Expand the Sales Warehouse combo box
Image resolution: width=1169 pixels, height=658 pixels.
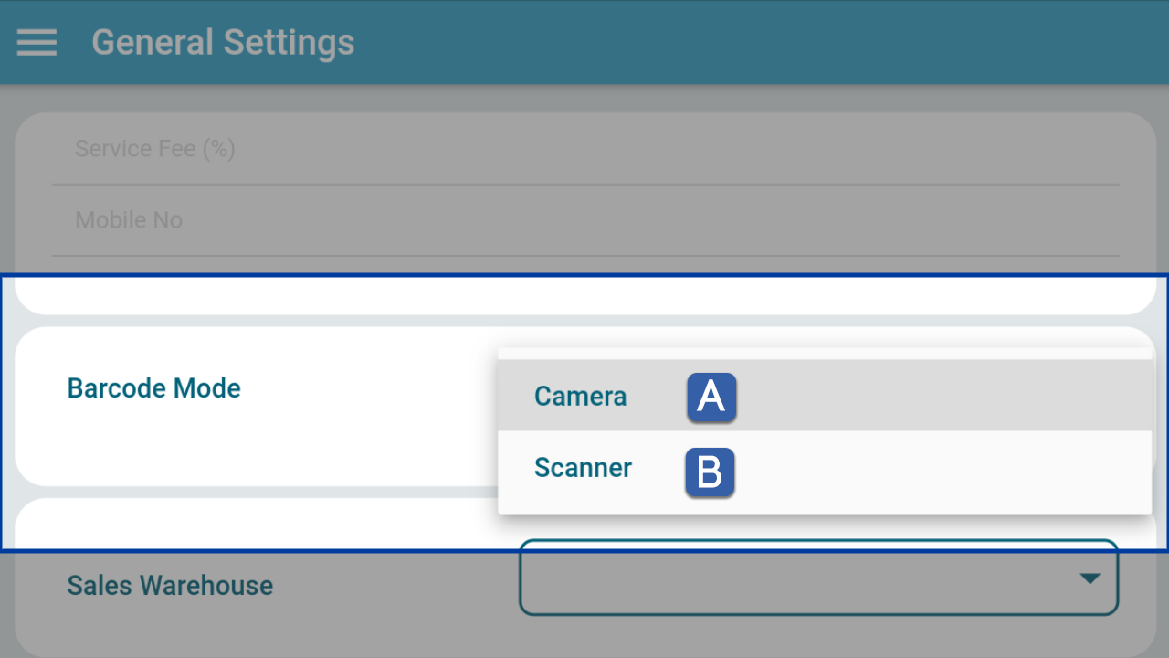point(818,578)
